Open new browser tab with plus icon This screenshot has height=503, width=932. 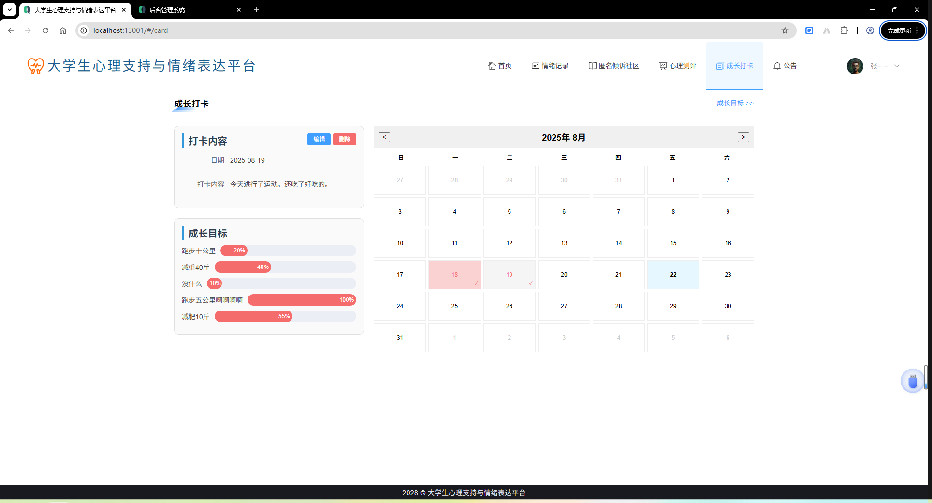coord(256,10)
